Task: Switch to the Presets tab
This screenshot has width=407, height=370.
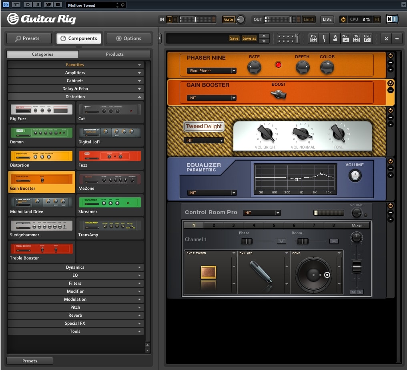Action: 29,38
